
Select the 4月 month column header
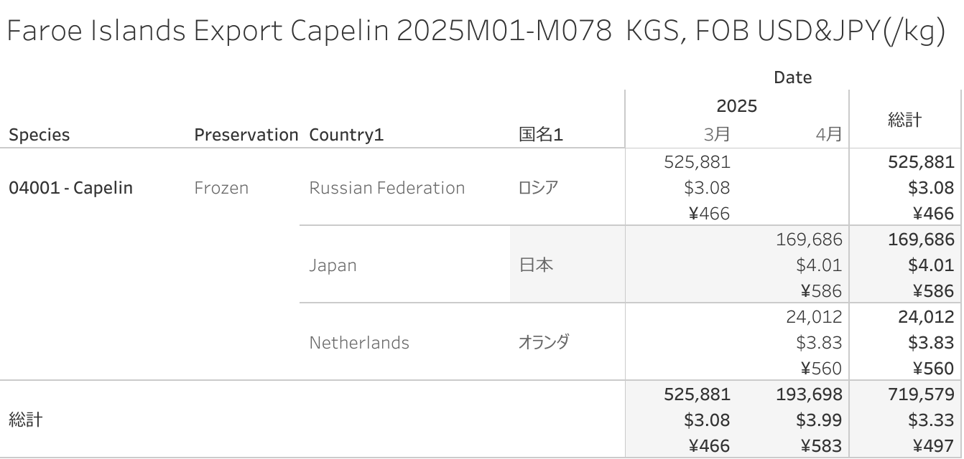pyautogui.click(x=829, y=134)
